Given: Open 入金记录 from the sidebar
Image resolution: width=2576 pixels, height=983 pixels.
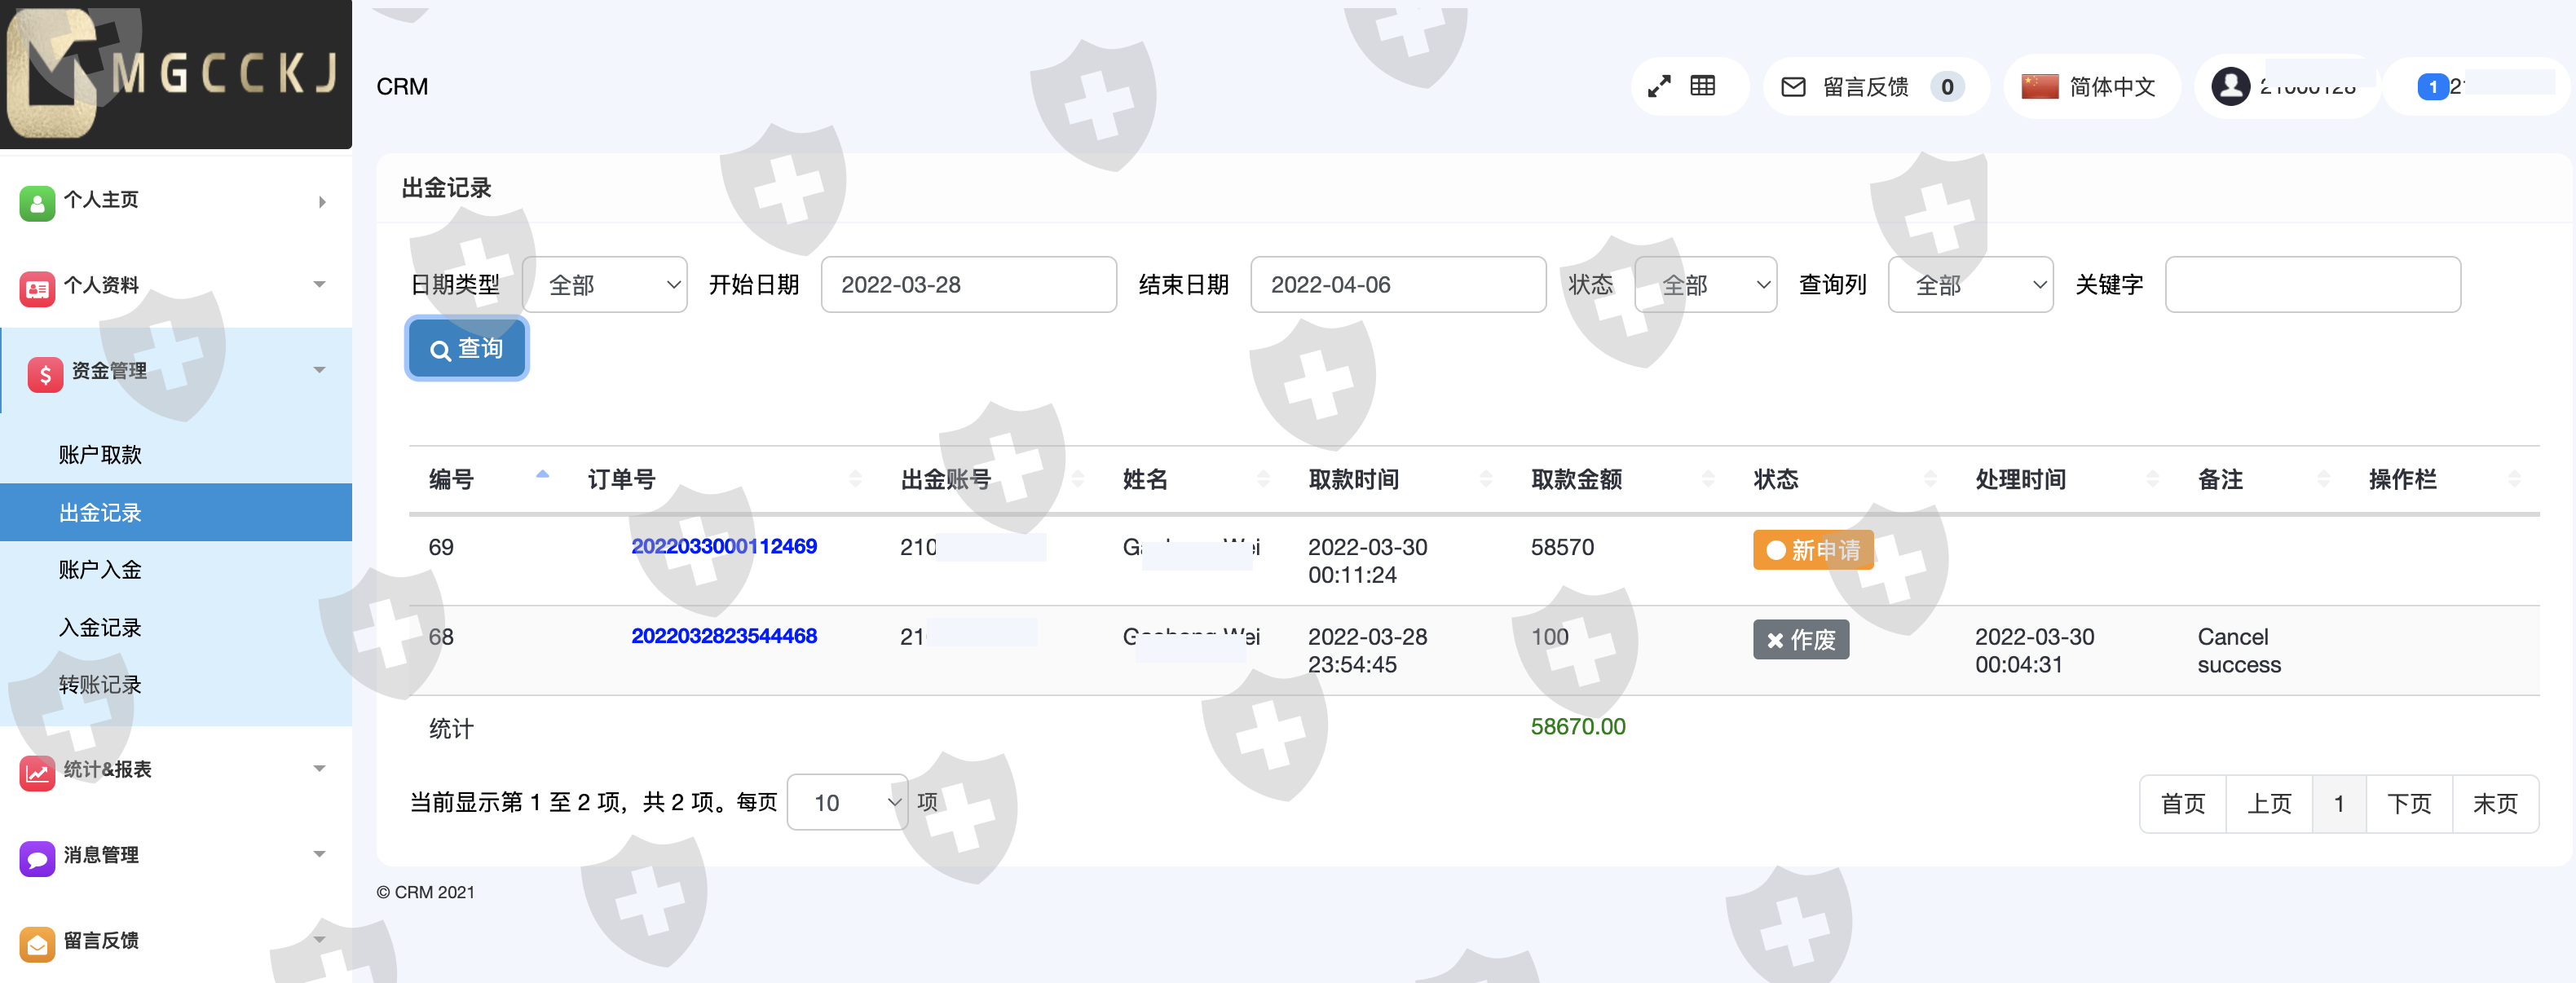Looking at the screenshot, I should (x=100, y=628).
